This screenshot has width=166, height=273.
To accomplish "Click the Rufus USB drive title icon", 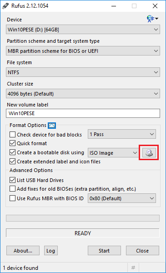I will pos(5,6).
